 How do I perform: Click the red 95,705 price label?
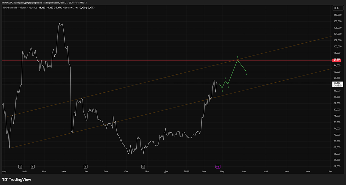coord(337,60)
